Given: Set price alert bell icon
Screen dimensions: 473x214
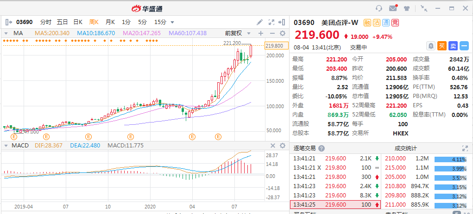Looking at the screenshot, I should pos(431,46).
